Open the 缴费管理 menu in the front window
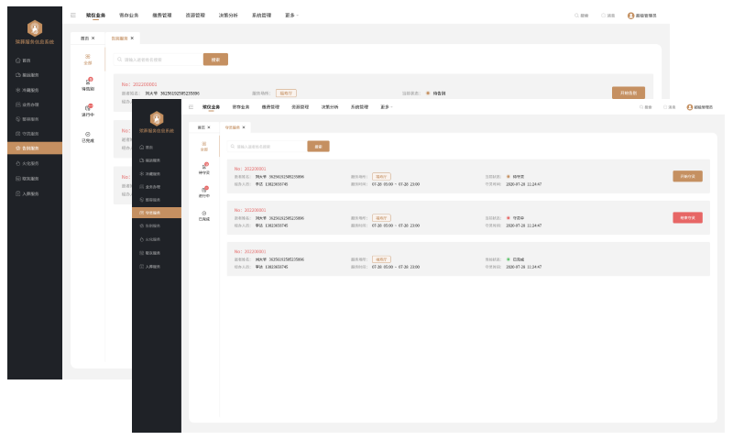 (270, 107)
